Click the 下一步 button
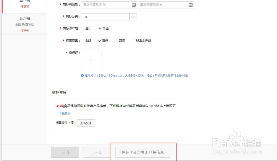This screenshot has width=277, height=161. click(65, 152)
